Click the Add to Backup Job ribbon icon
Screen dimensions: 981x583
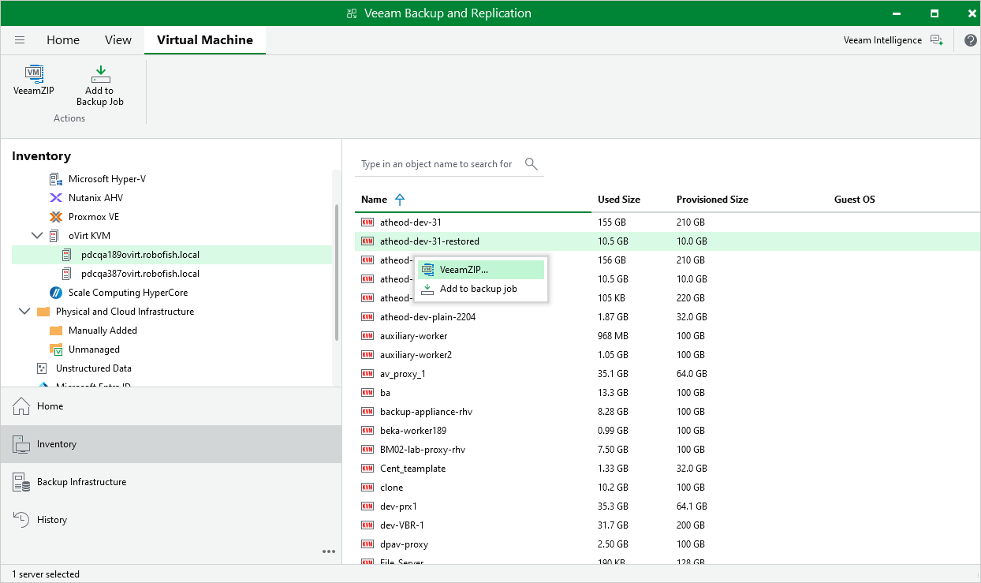(x=99, y=83)
